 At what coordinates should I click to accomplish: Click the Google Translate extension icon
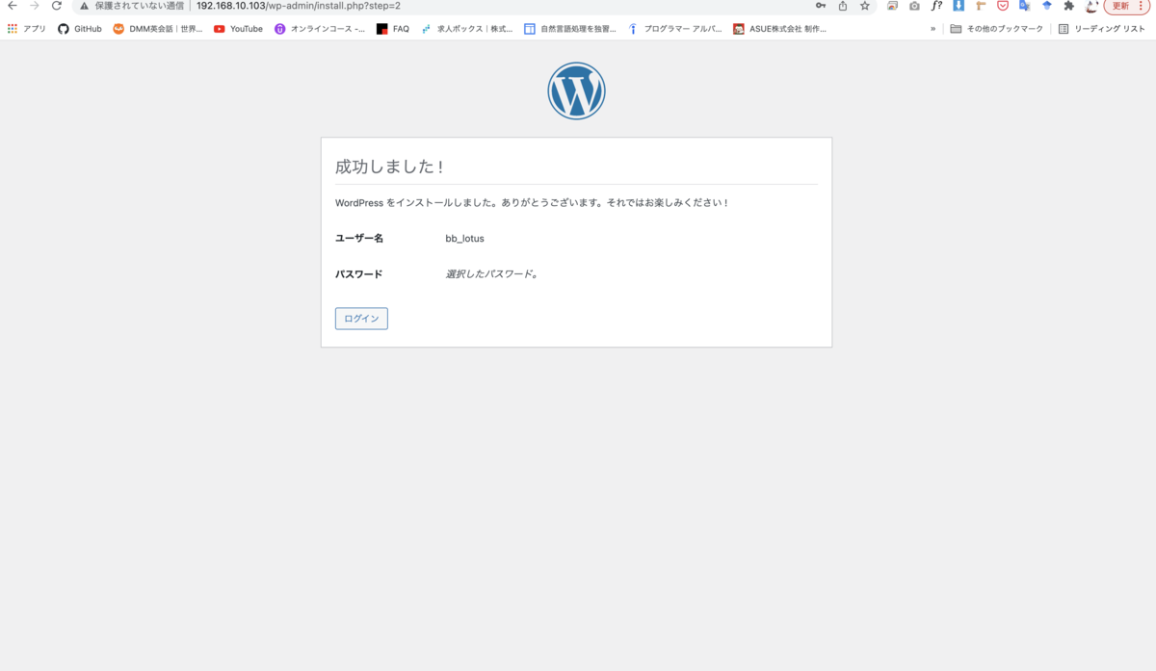click(x=1025, y=6)
